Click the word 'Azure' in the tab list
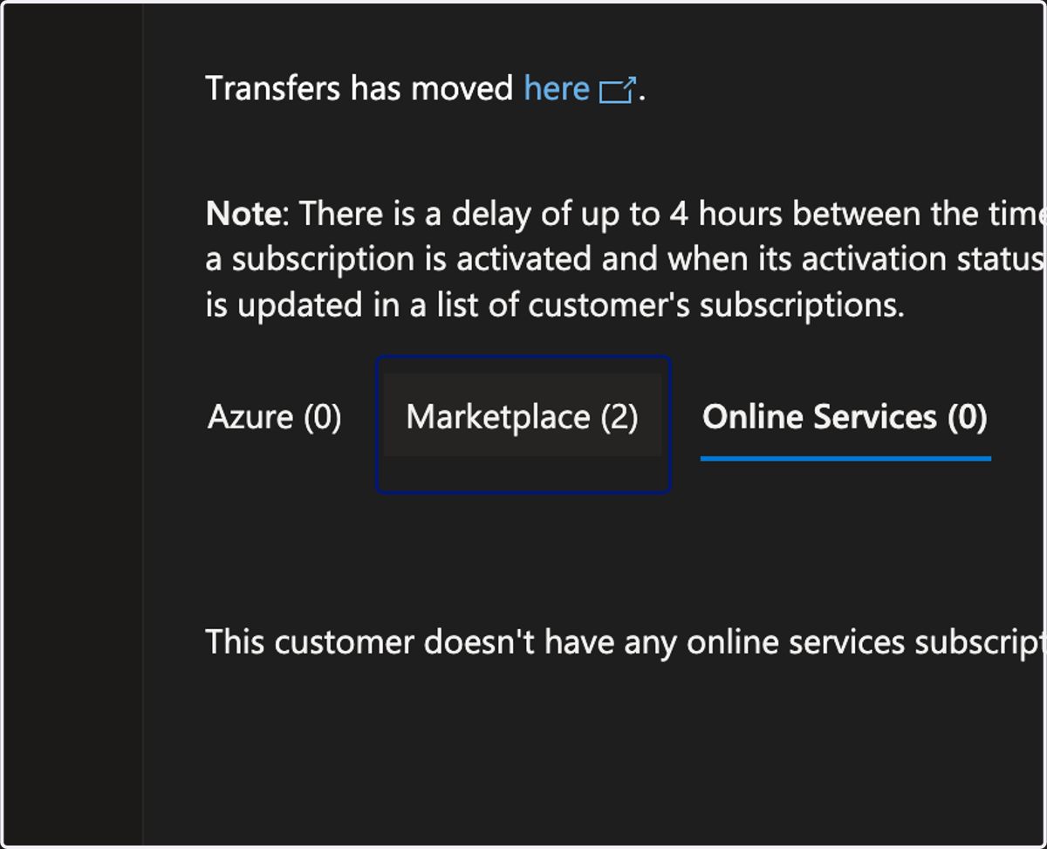The width and height of the screenshot is (1047, 849). 250,417
